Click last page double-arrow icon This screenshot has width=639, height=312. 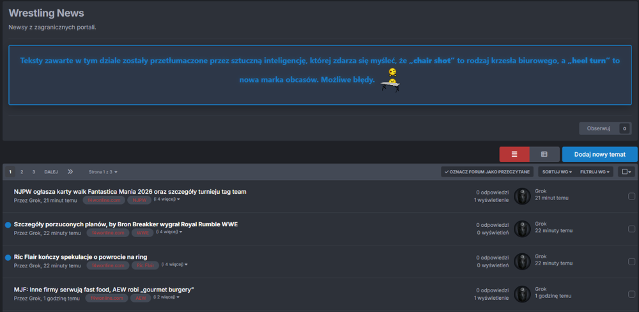pos(70,172)
